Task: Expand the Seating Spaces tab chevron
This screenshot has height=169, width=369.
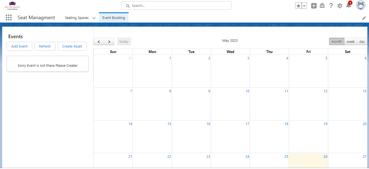Action: coord(94,18)
